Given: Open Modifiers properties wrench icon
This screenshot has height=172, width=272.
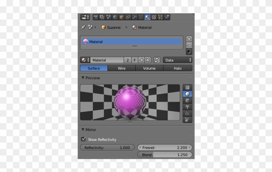Looking at the screenshot, I should pos(134,17).
